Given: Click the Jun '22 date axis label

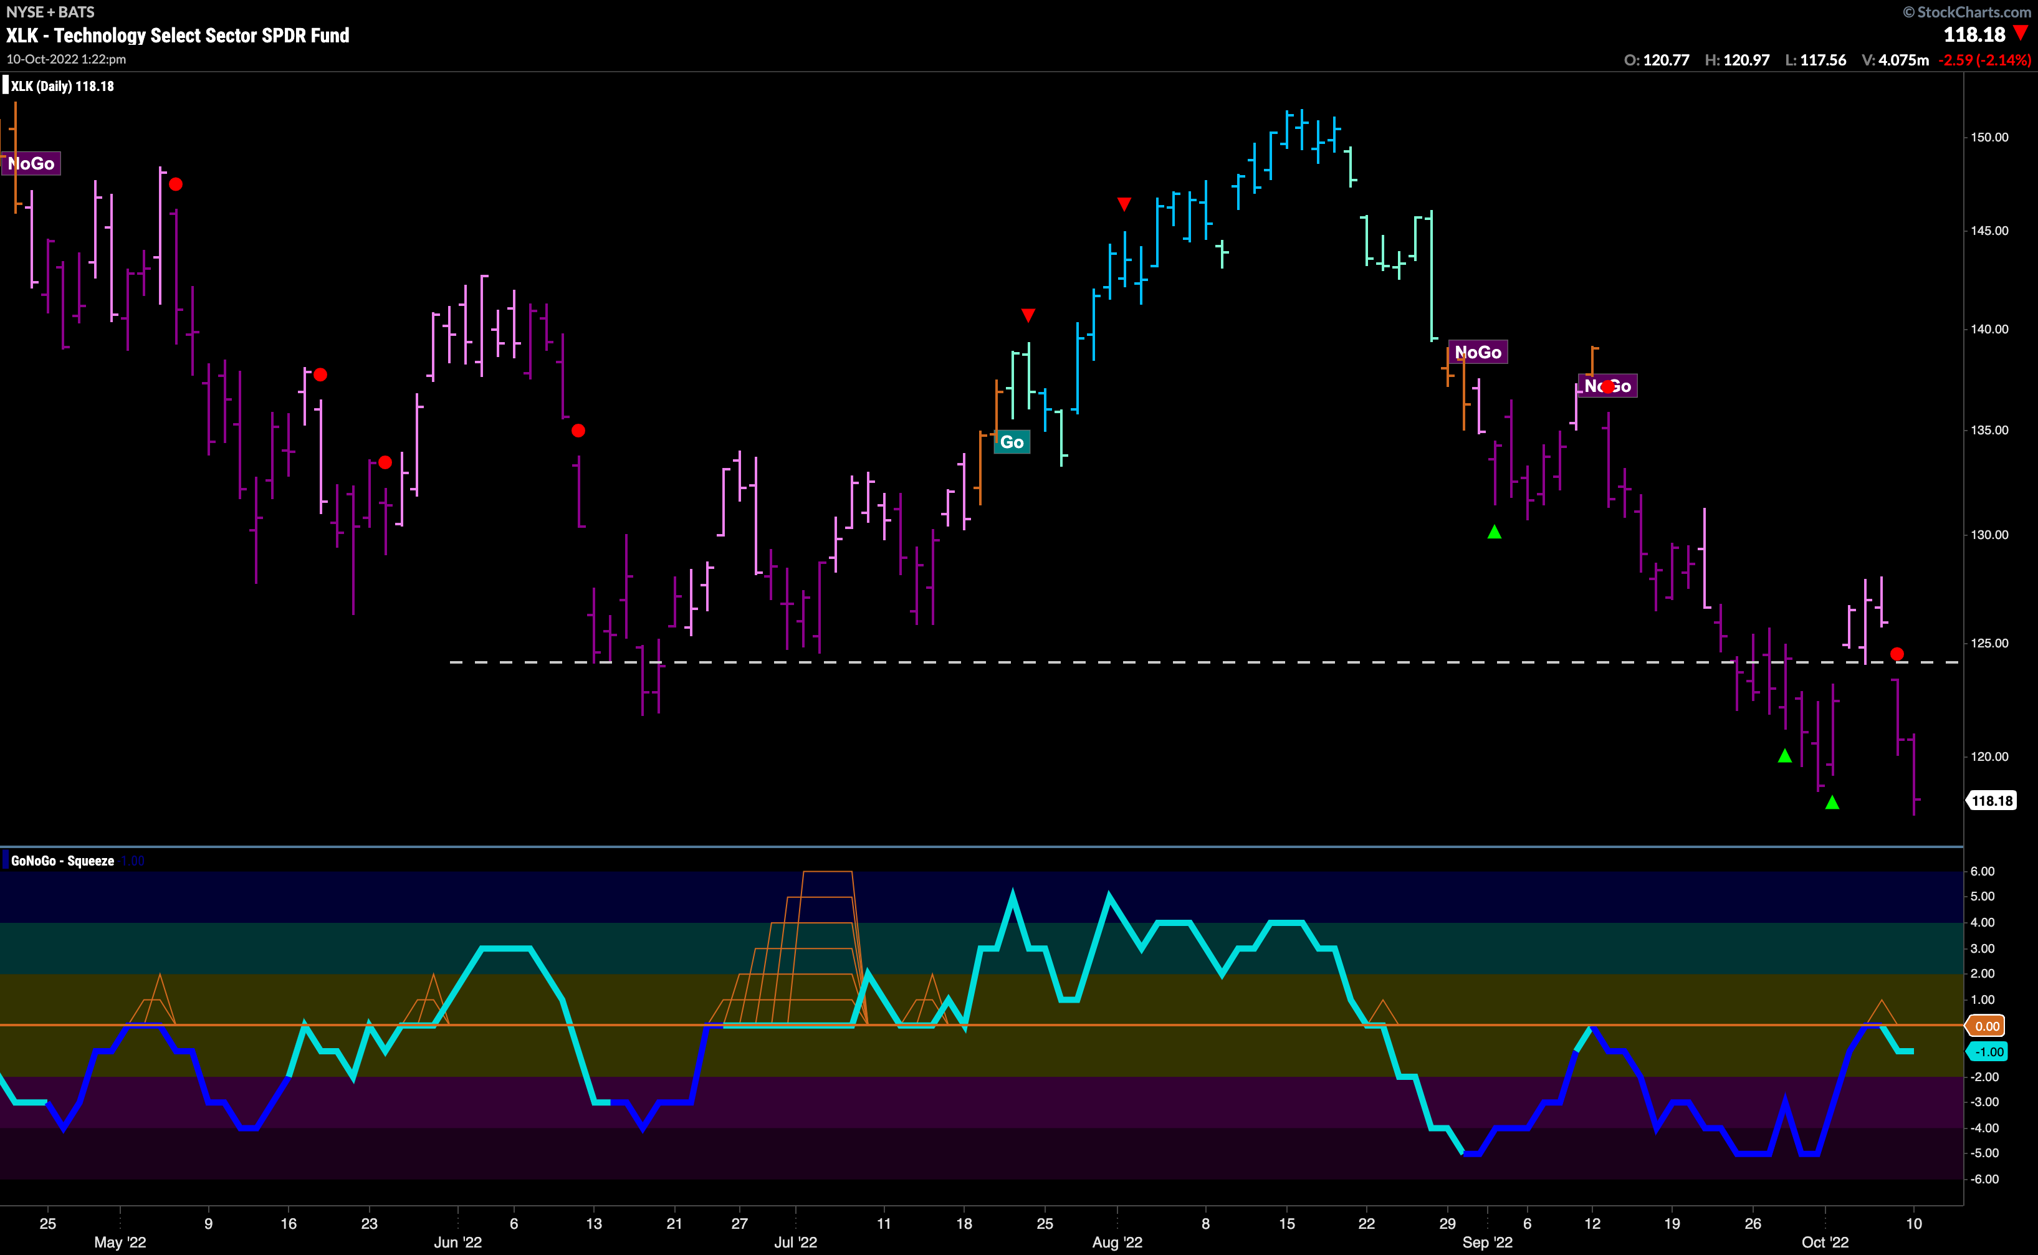Looking at the screenshot, I should coord(457,1242).
